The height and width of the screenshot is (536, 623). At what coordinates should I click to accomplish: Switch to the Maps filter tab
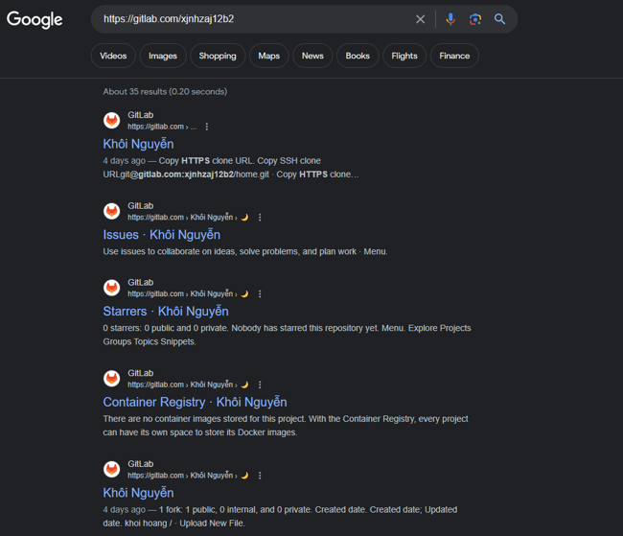pos(269,56)
